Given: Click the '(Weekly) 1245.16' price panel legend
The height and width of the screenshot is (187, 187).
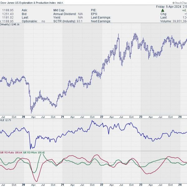Looking at the screenshot, I should coord(10,24).
